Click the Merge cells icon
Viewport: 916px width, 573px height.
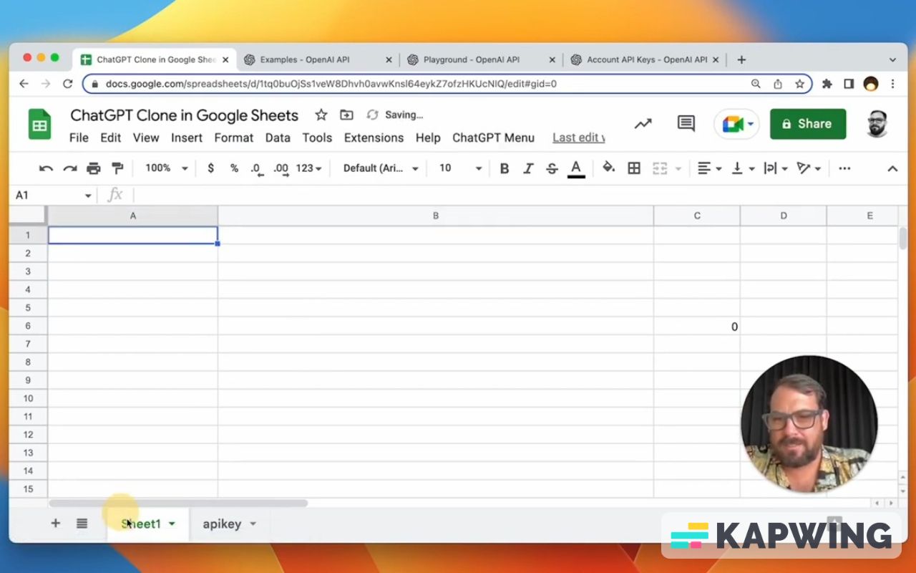pos(660,168)
